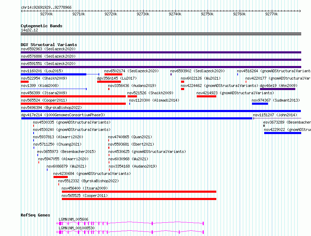Select the nsv6576886 purple variant bar
The width and height of the screenshot is (311, 236).
click(x=161, y=60)
